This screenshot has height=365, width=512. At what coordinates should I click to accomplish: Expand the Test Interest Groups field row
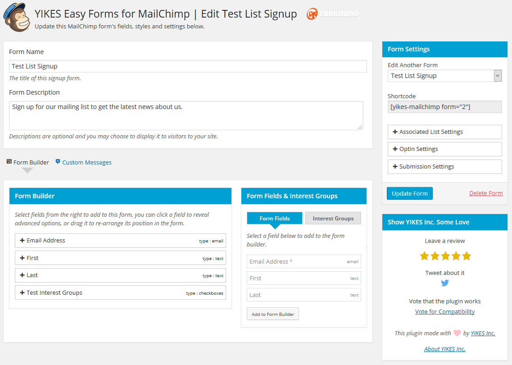pos(120,292)
